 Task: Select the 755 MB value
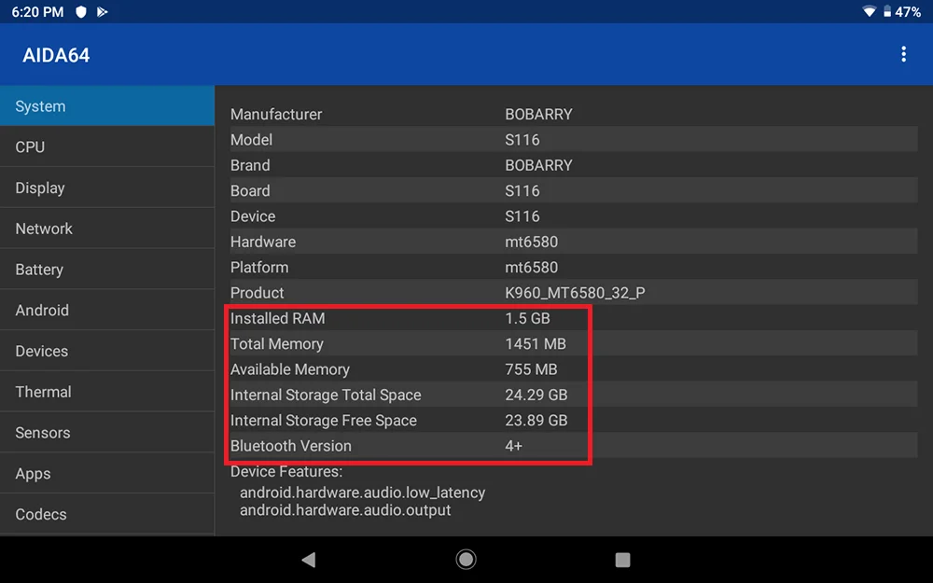pos(531,370)
